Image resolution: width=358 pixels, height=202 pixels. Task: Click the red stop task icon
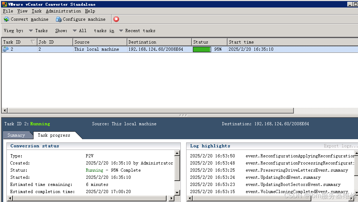pyautogui.click(x=116, y=19)
